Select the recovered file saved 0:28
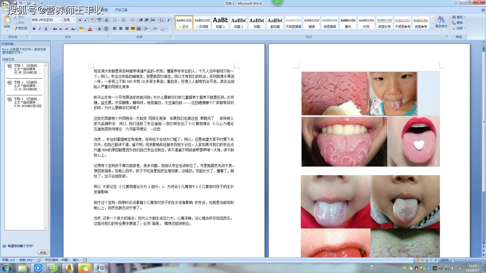 pos(25,102)
